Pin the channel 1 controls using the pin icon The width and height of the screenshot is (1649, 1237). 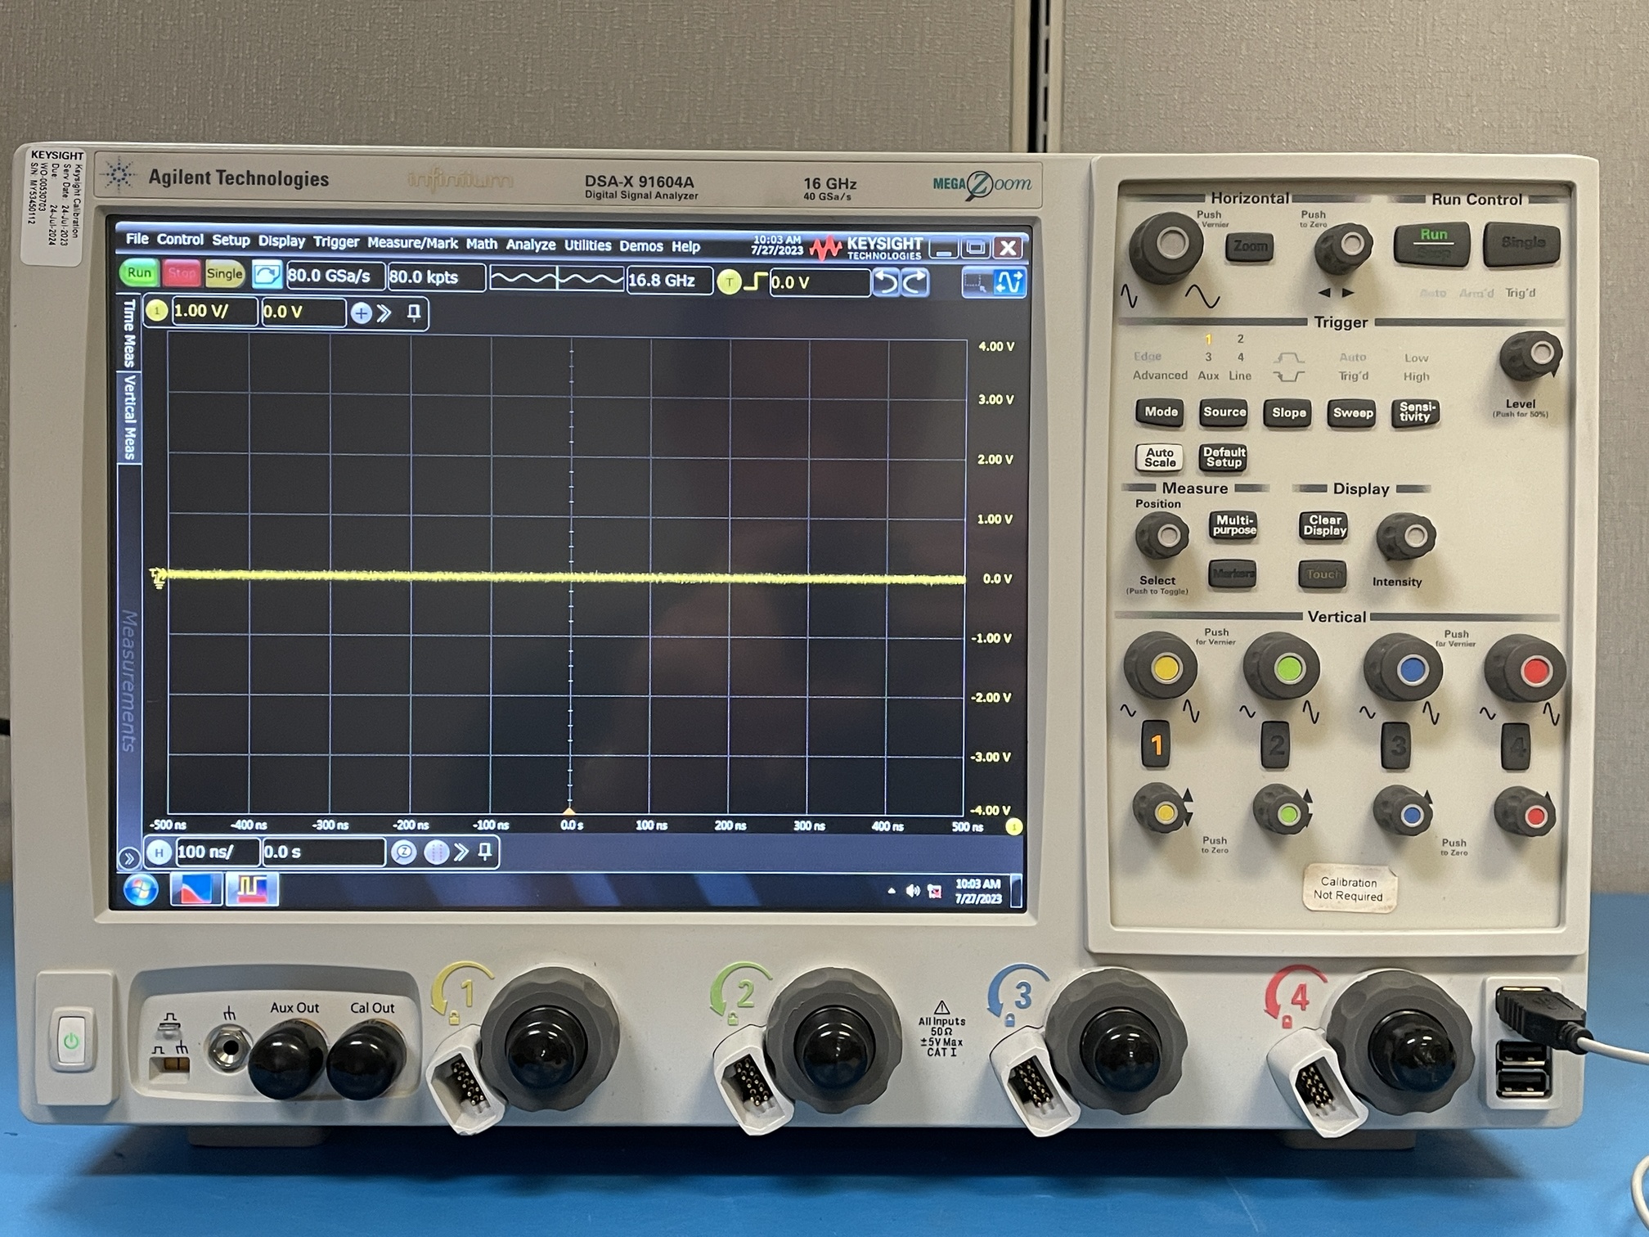click(412, 313)
